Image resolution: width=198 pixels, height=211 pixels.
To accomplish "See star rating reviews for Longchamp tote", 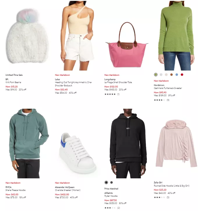I will tap(112, 94).
